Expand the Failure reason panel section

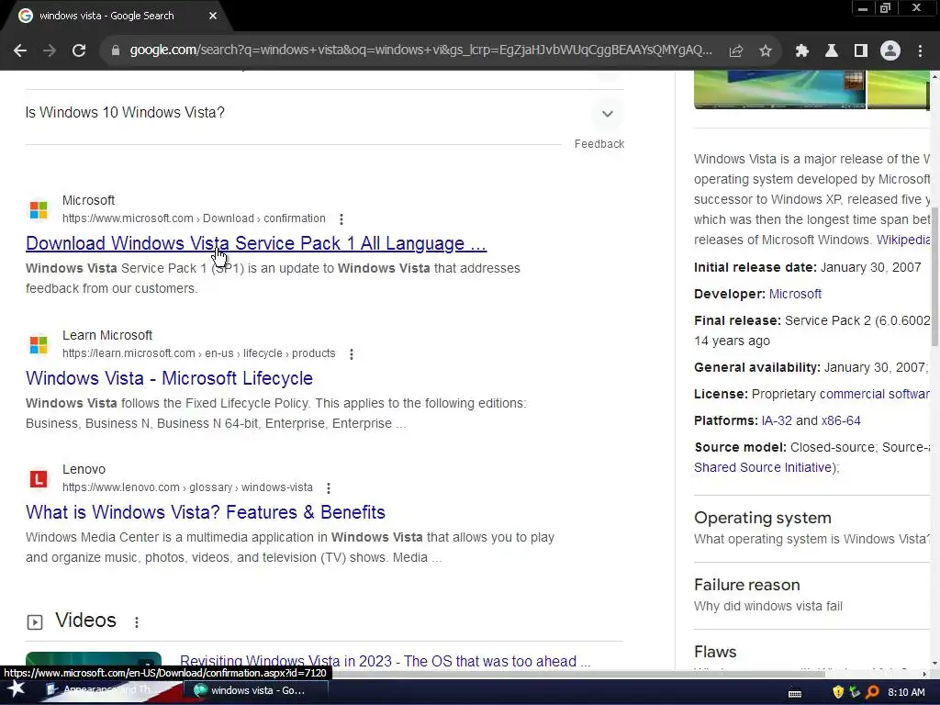(811, 595)
